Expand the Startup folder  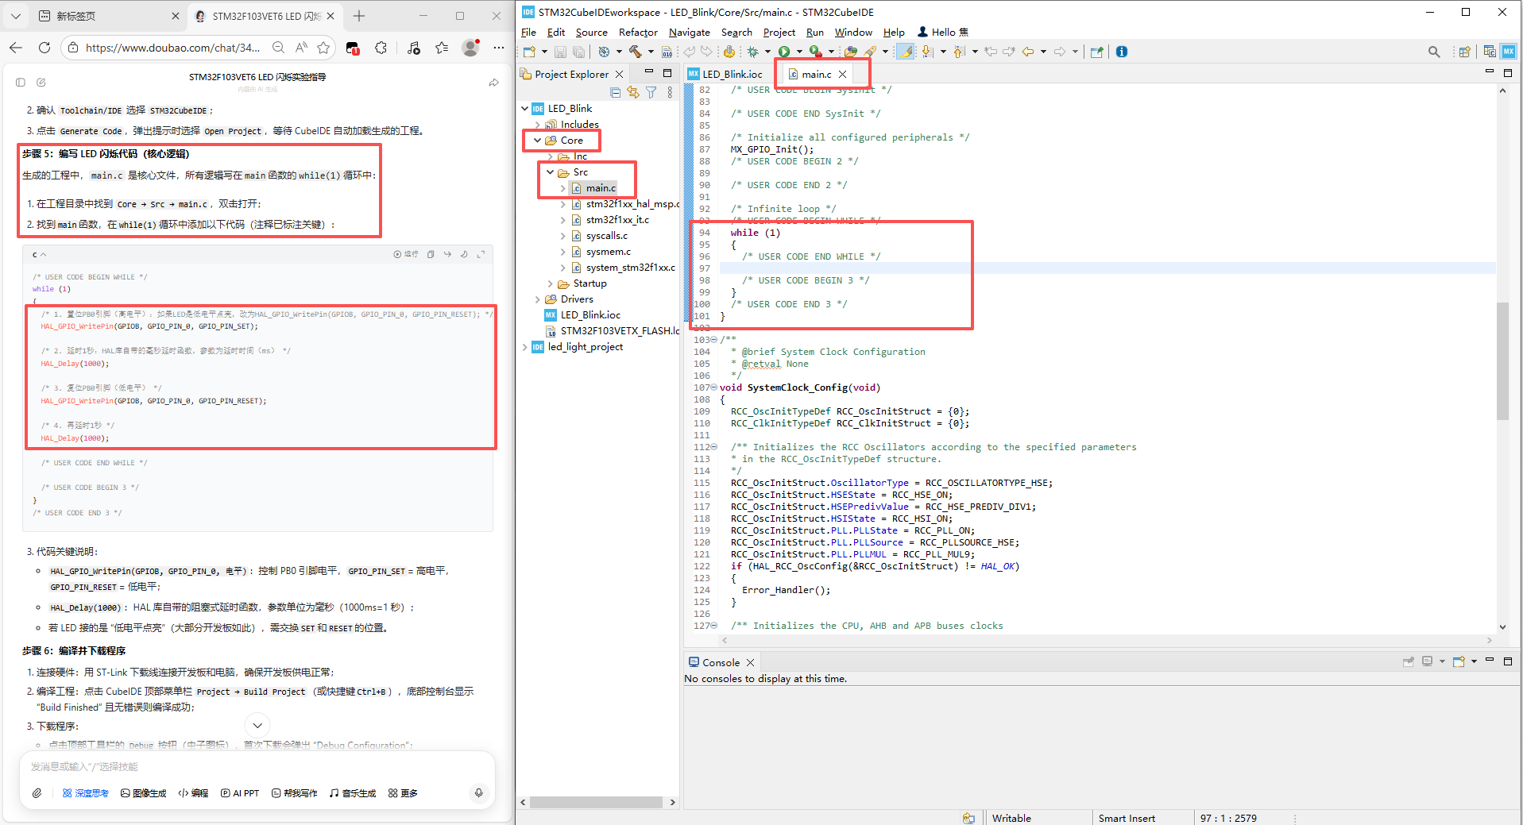pyautogui.click(x=550, y=283)
